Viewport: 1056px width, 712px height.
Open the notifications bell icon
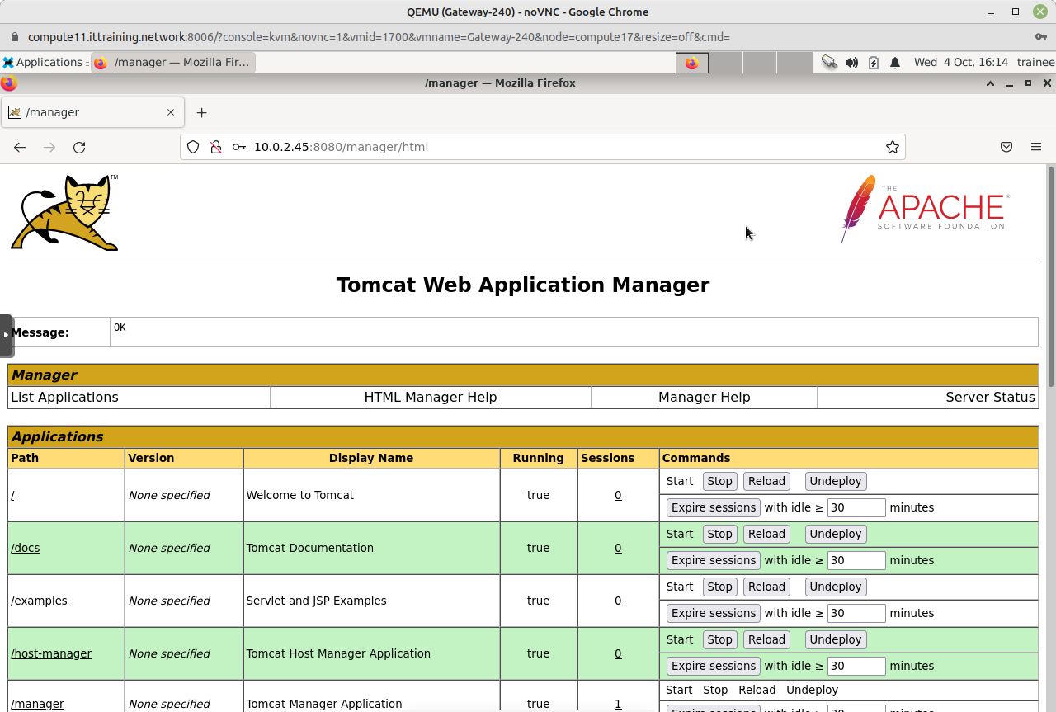pos(895,62)
